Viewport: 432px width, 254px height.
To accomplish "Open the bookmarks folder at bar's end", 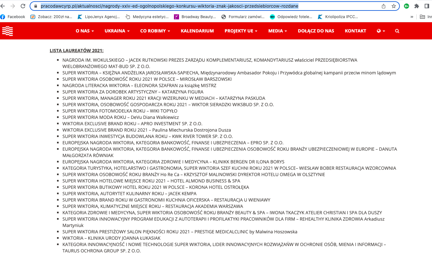I will tap(425, 17).
